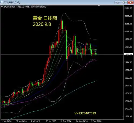Click the horizontal bid price line
The height and width of the screenshot is (123, 134).
tap(62, 54)
